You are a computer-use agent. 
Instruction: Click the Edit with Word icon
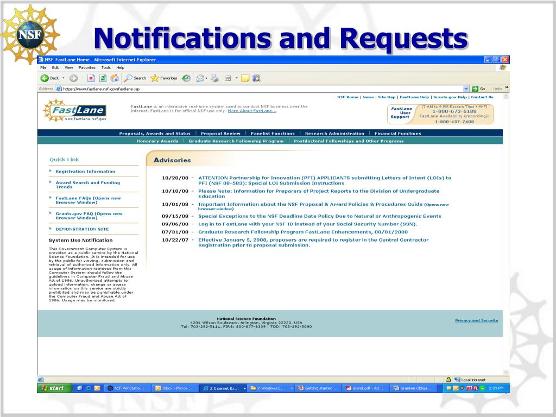point(228,78)
